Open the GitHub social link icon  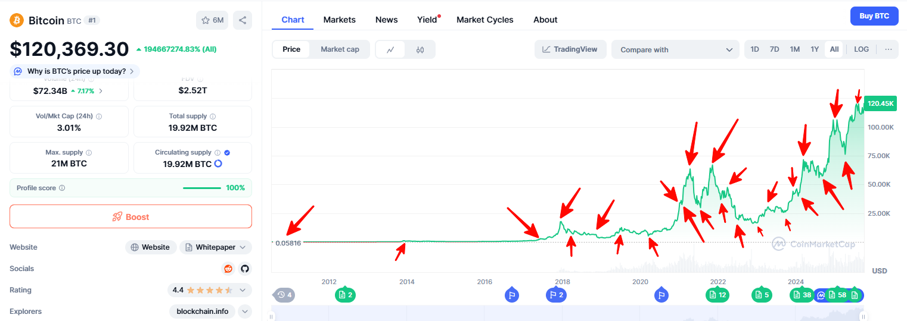click(244, 269)
